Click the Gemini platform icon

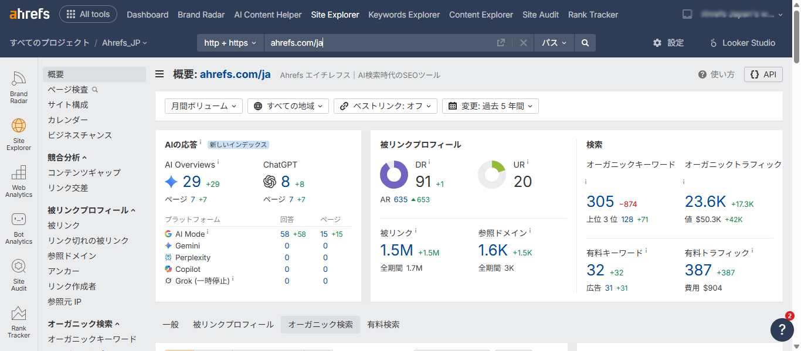(x=168, y=246)
